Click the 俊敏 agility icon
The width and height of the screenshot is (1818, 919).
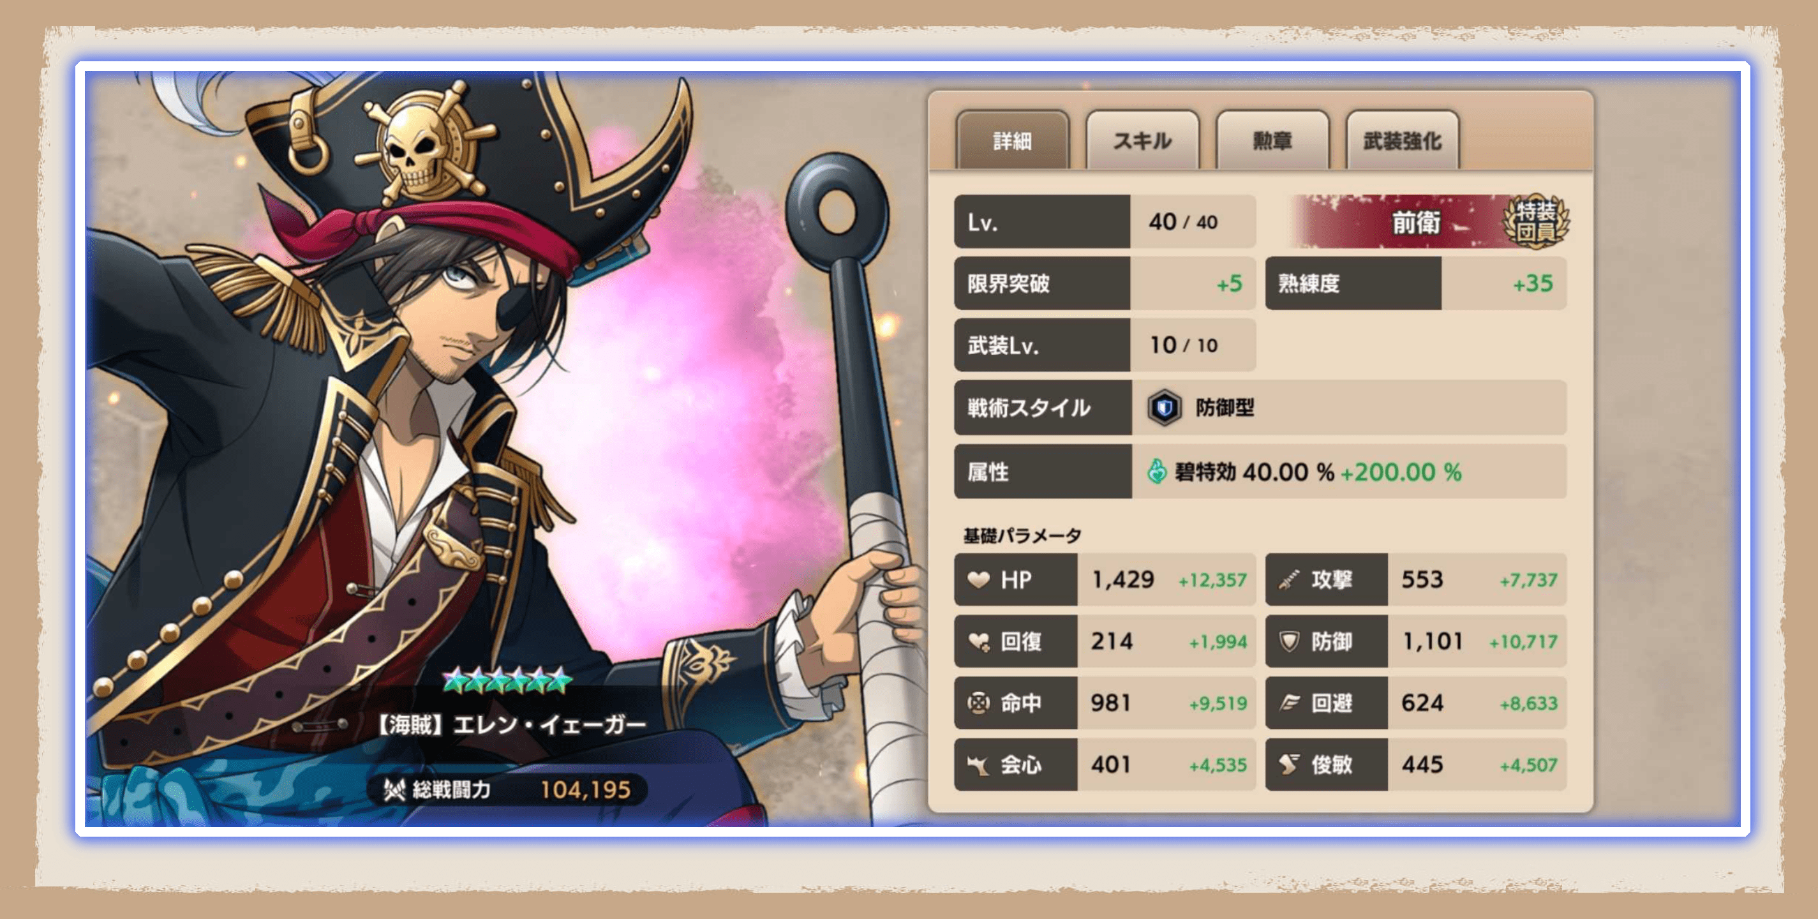[1289, 765]
